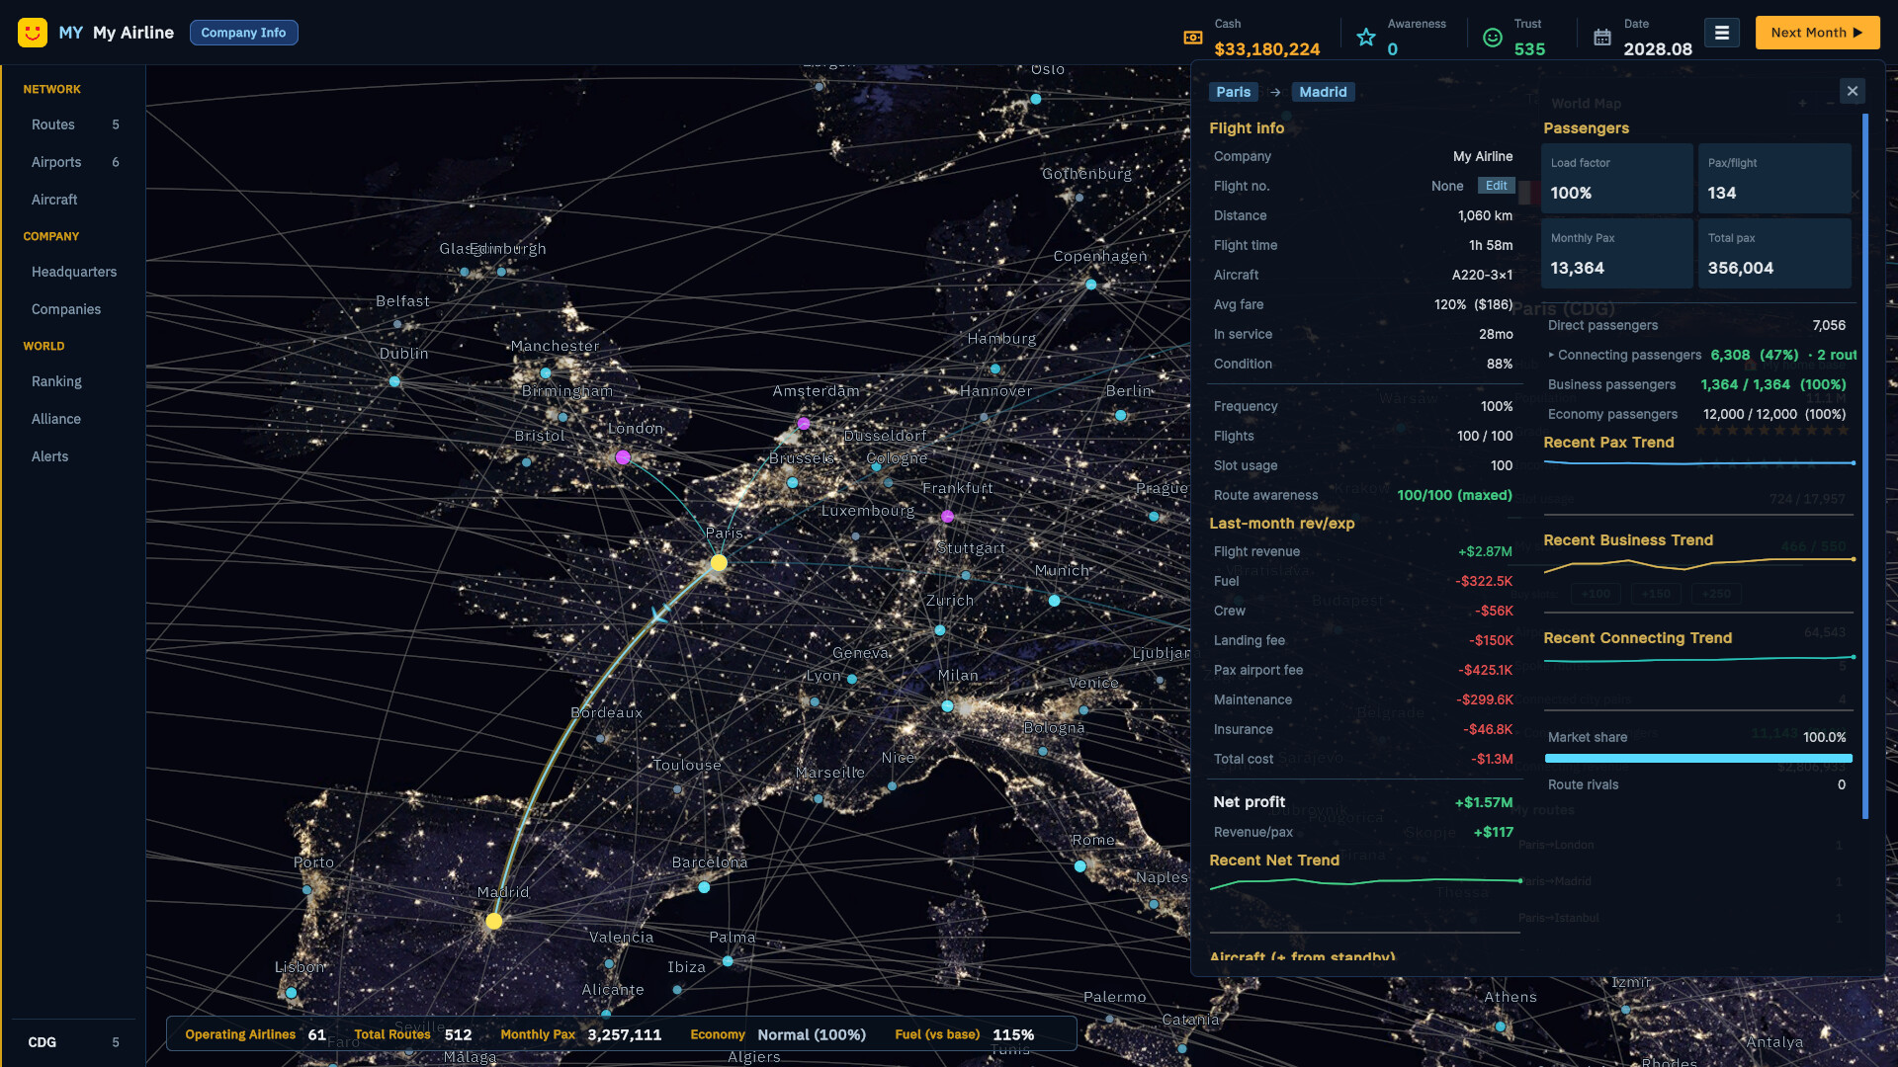This screenshot has height=1067, width=1898.
Task: Click the route panel vertical scrollbar
Action: [1865, 466]
